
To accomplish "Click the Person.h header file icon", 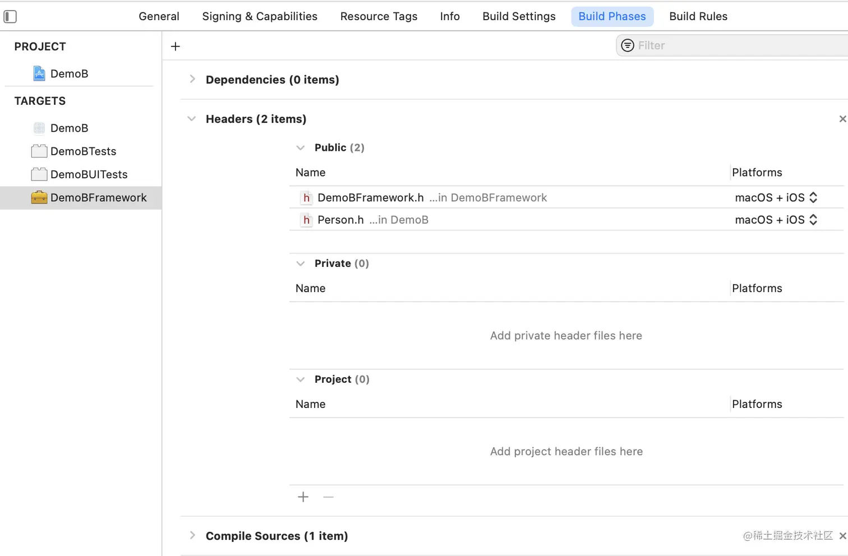I will tap(306, 220).
